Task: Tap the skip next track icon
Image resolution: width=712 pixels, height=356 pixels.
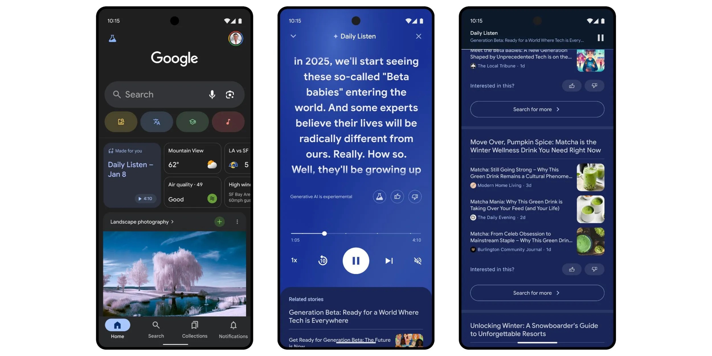Action: click(389, 260)
